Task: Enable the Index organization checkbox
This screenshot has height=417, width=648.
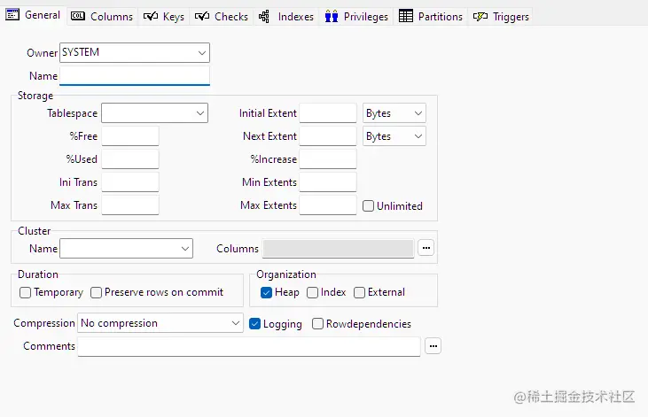Action: pyautogui.click(x=312, y=292)
